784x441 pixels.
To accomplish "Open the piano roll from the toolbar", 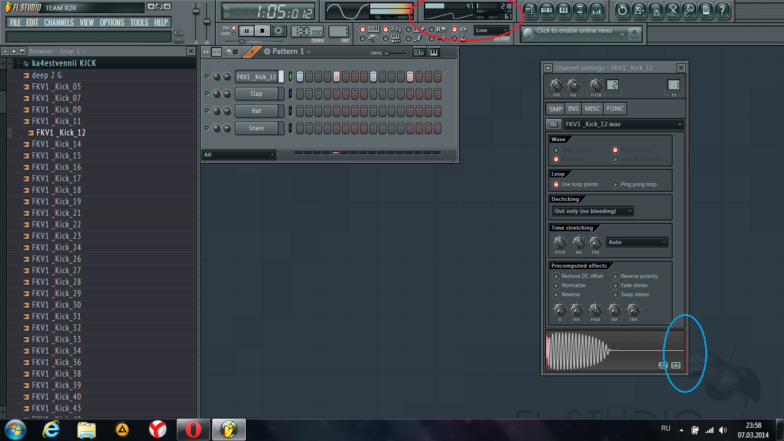I will (563, 10).
